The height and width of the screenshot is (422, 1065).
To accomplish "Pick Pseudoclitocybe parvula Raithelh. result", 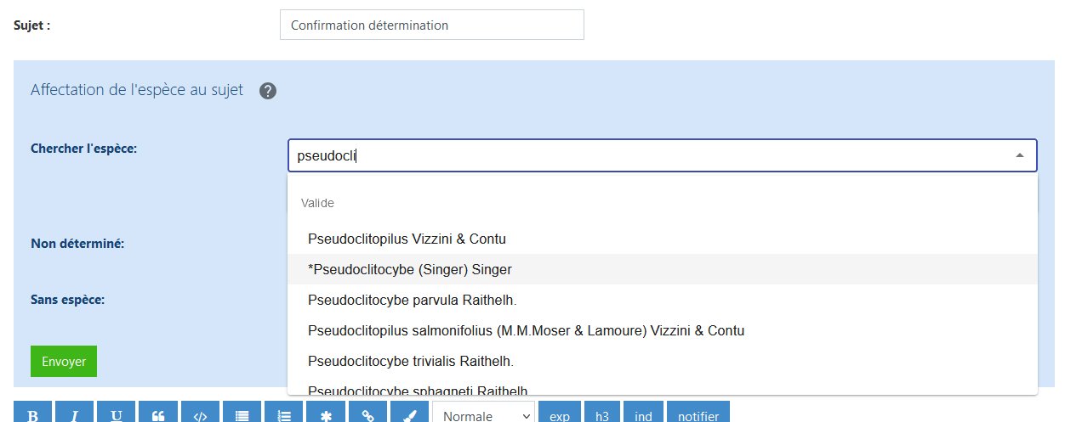I will [x=412, y=300].
